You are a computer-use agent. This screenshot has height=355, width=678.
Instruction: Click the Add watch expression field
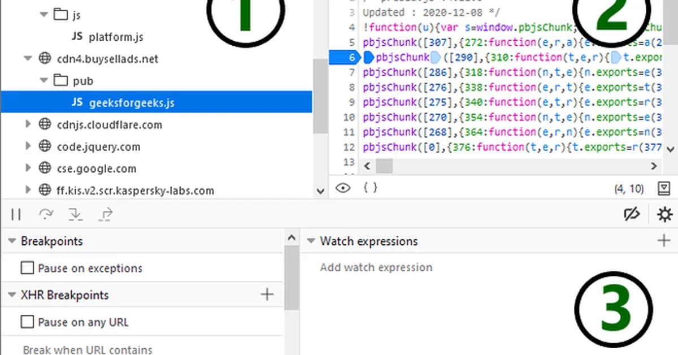pyautogui.click(x=376, y=267)
